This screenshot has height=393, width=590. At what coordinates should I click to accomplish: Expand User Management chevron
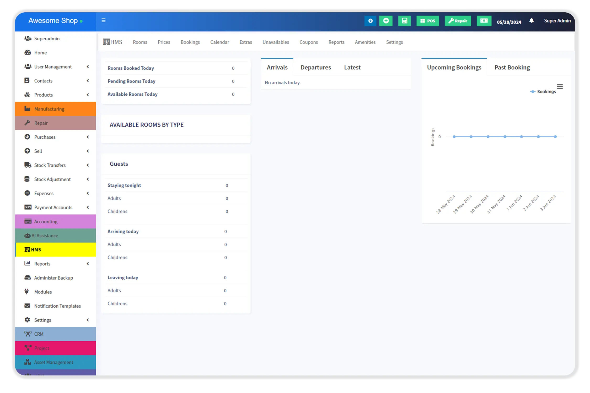[88, 67]
